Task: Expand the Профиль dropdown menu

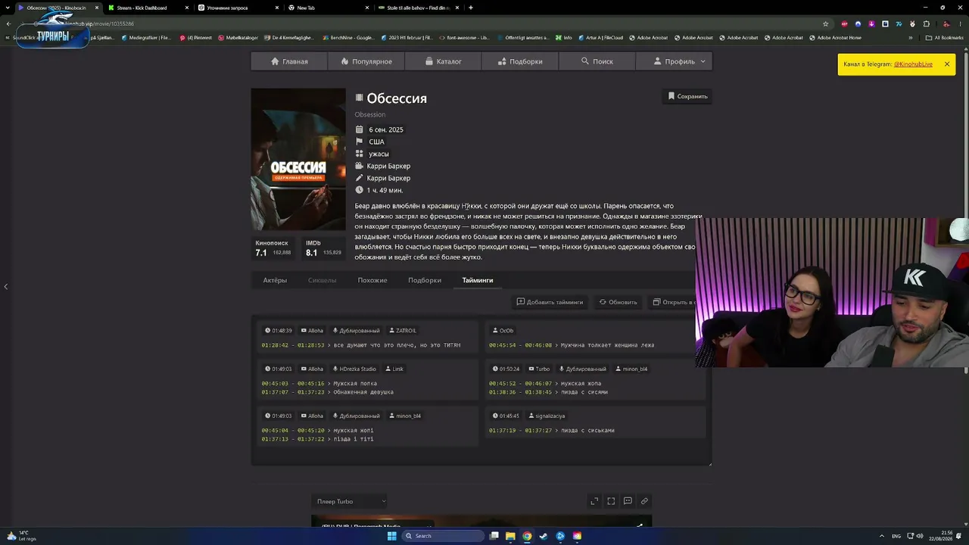Action: click(x=674, y=61)
